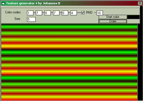The width and height of the screenshot is (143, 101).
Task: Click the Start color button
Action: pos(113,17)
